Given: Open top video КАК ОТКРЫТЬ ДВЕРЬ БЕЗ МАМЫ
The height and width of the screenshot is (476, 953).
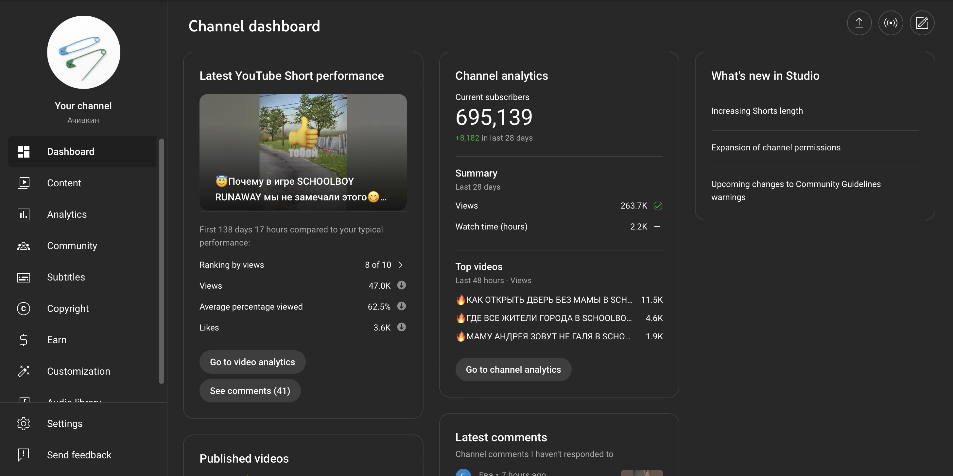Looking at the screenshot, I should coord(544,299).
